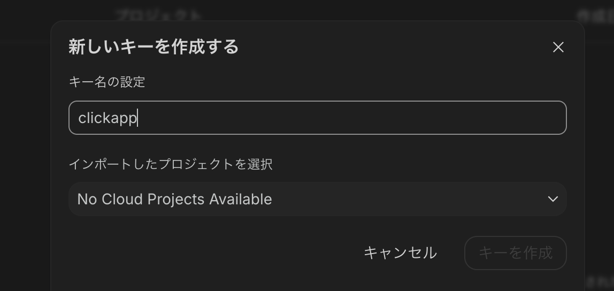This screenshot has height=291, width=614.
Task: Click blank header space between title and X
Action: point(396,47)
